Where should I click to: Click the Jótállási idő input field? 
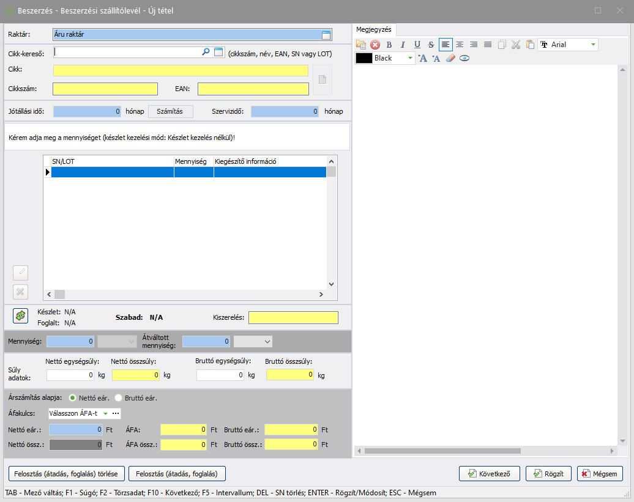tap(87, 111)
